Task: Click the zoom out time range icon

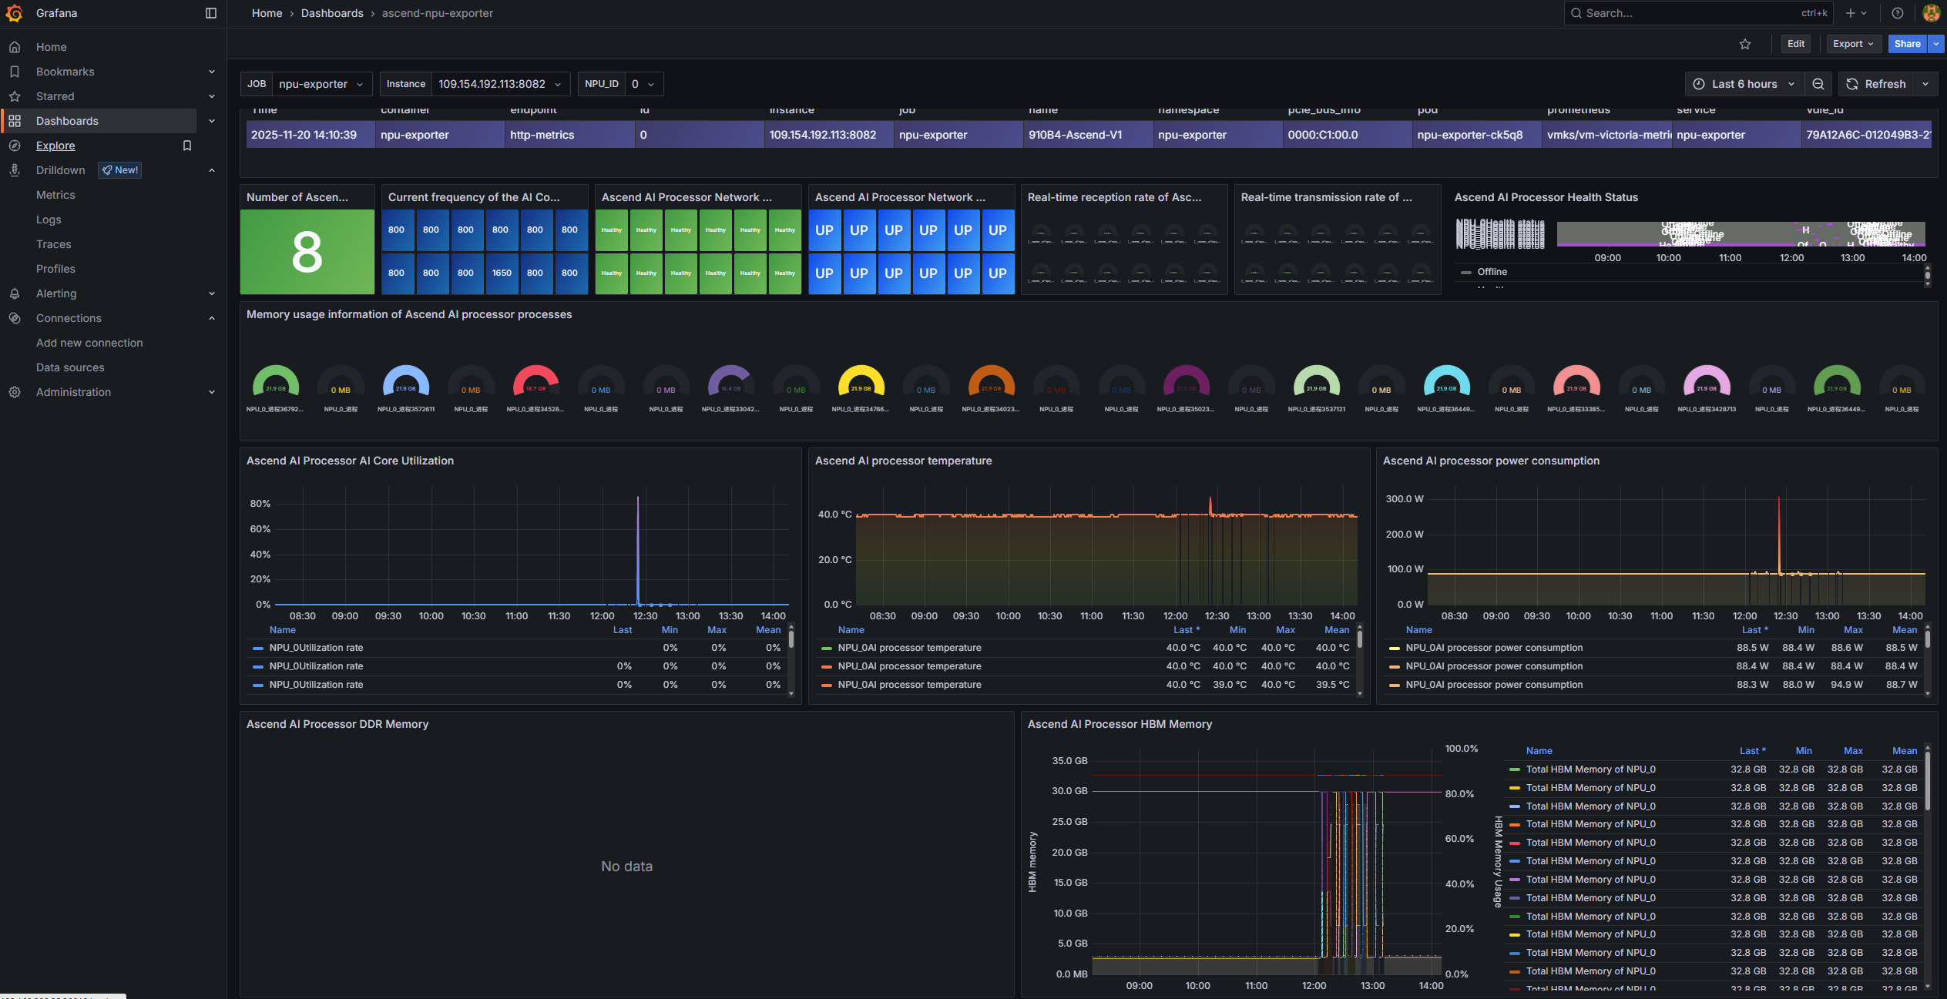Action: click(1818, 84)
